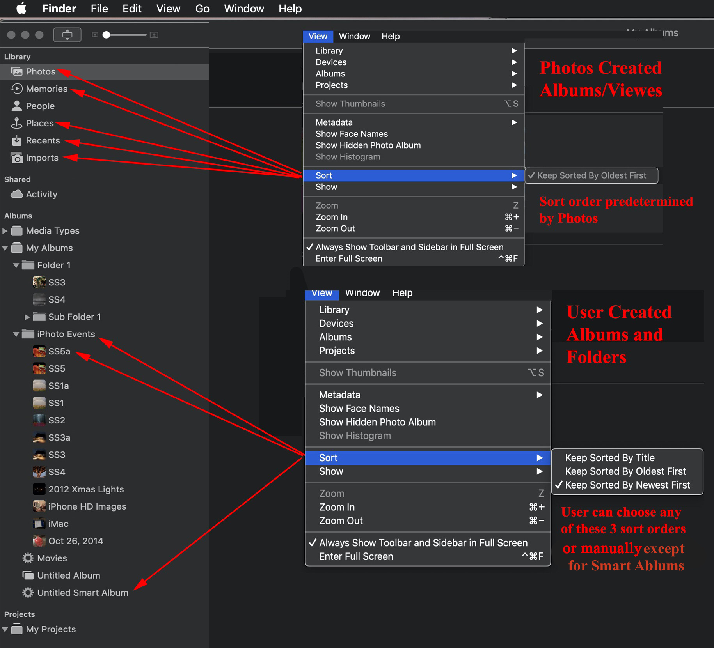Adjust the thumbnail zoom slider in the toolbar
This screenshot has width=714, height=648.
pos(124,35)
